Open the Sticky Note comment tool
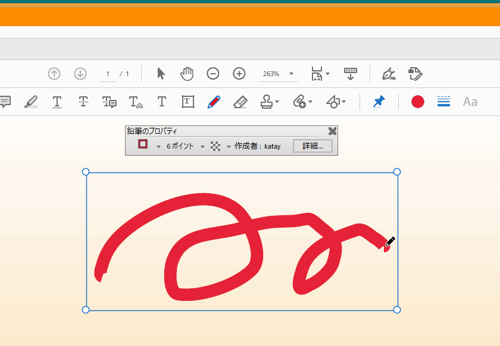Viewport: 500px width, 346px height. tap(6, 102)
